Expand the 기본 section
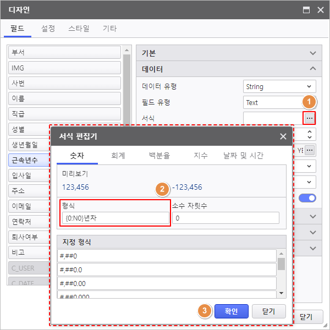330x330 pixels. (312, 53)
